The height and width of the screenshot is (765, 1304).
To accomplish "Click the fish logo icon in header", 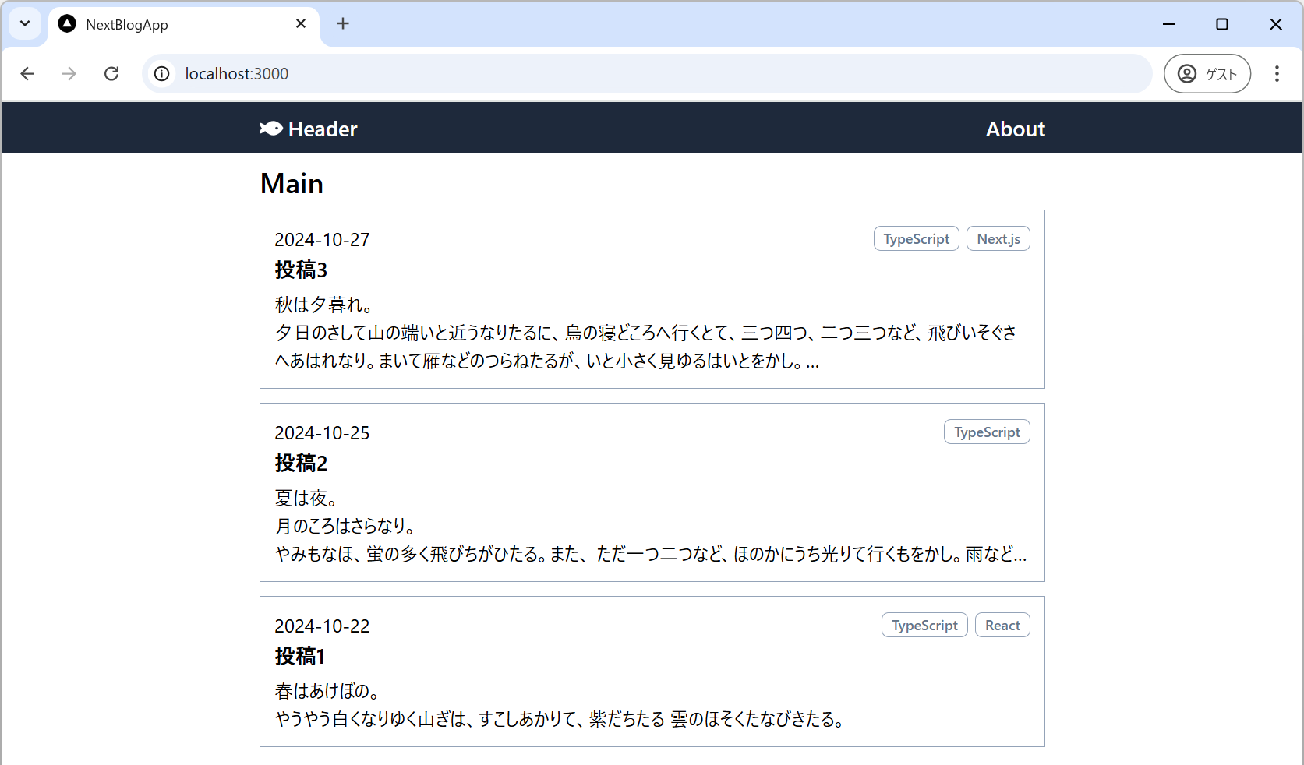I will pyautogui.click(x=270, y=129).
